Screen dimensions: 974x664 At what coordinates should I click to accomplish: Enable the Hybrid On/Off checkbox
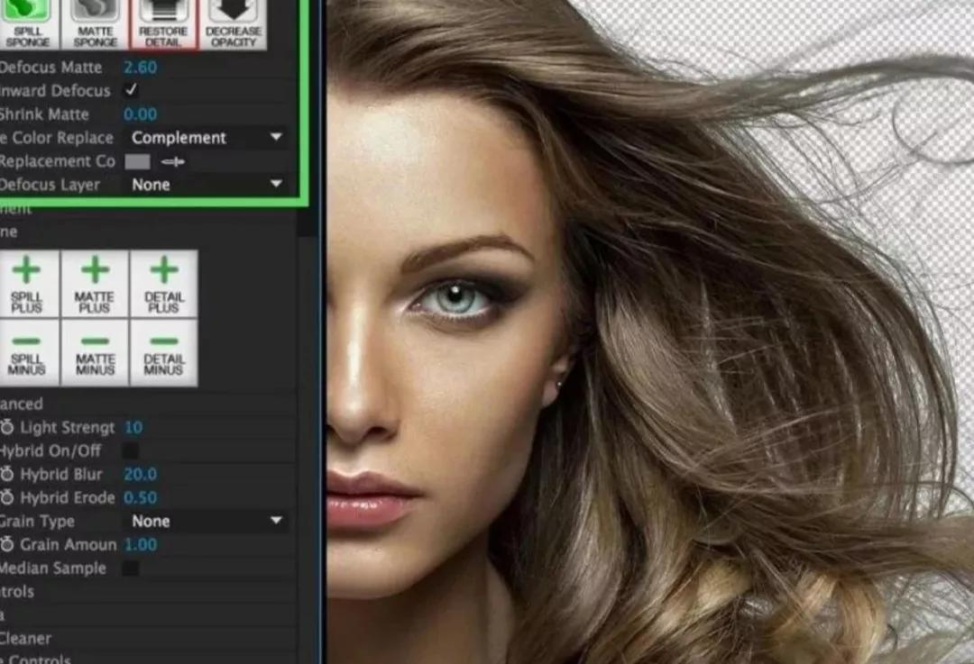click(131, 450)
